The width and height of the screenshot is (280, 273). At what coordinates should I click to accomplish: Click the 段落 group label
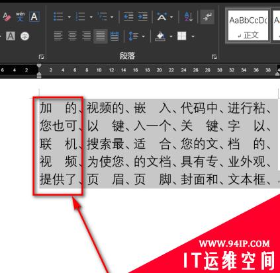(127, 56)
